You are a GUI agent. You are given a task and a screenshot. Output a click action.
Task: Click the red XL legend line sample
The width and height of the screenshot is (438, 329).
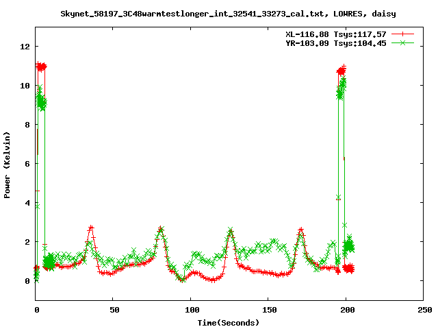pos(402,34)
